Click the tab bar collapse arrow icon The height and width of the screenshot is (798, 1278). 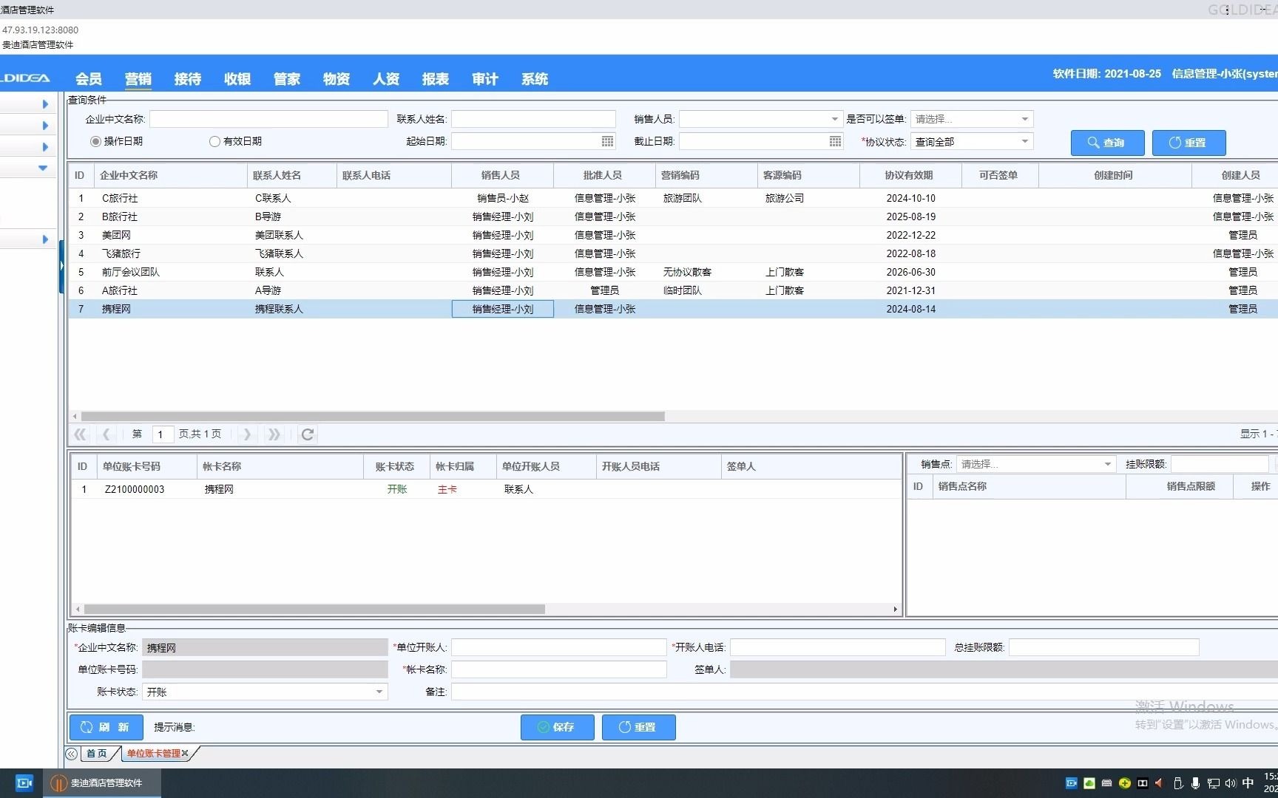tap(71, 754)
